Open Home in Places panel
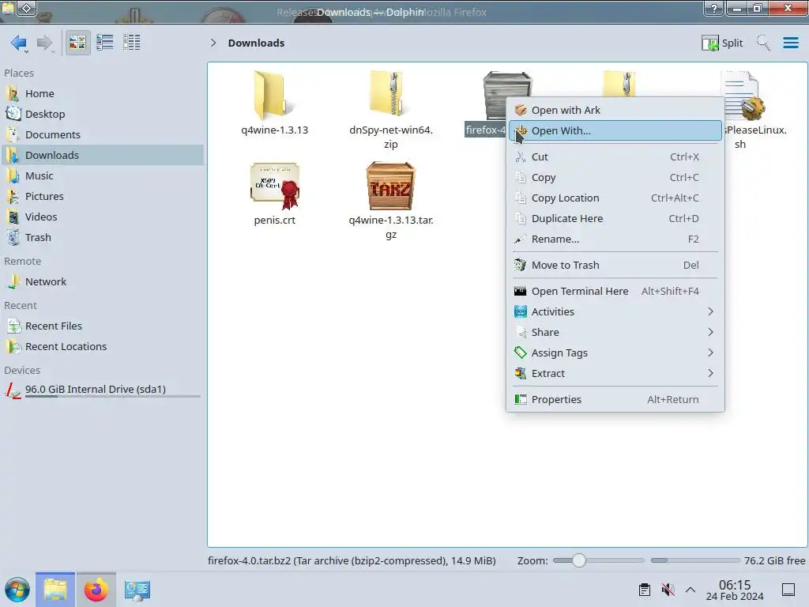Image resolution: width=809 pixels, height=607 pixels. (x=103, y=93)
